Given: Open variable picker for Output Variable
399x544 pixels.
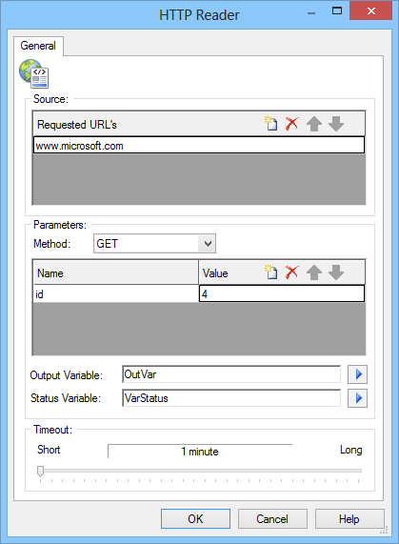Looking at the screenshot, I should coord(357,374).
